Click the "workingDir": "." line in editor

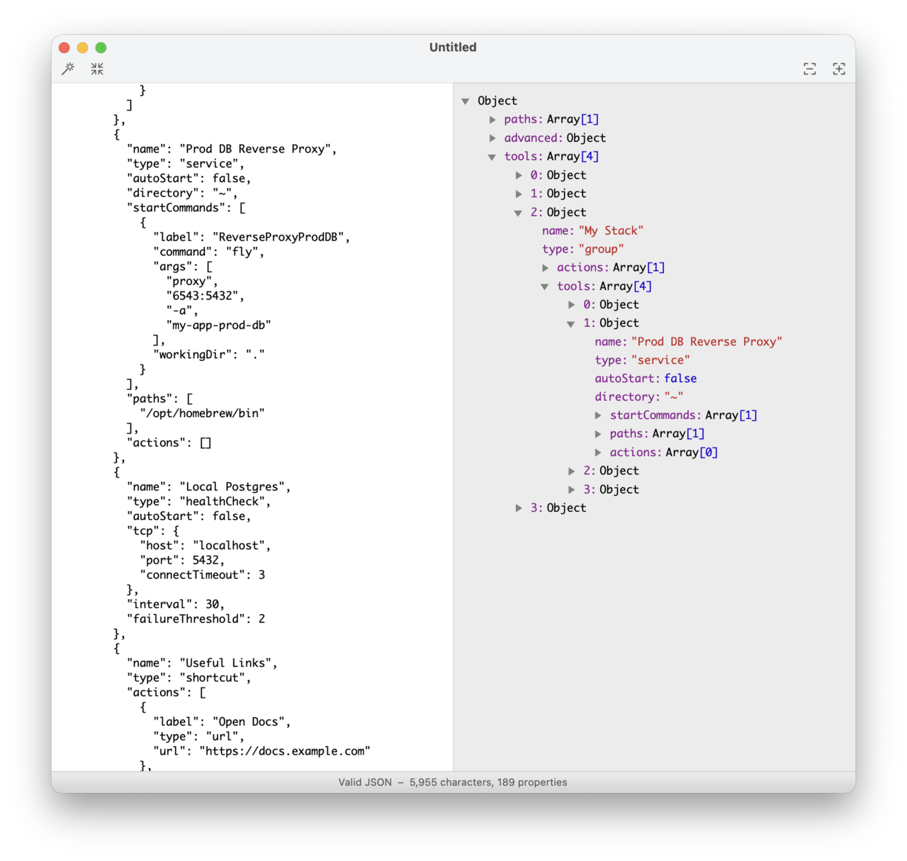coord(208,354)
